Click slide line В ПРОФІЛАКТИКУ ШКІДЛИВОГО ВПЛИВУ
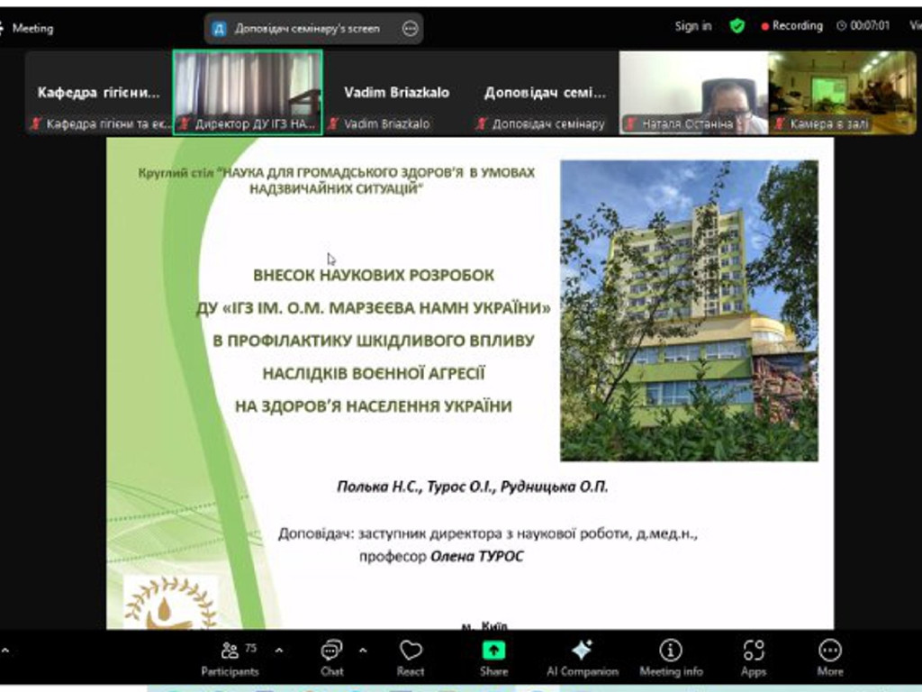Image resolution: width=922 pixels, height=692 pixels. click(374, 341)
